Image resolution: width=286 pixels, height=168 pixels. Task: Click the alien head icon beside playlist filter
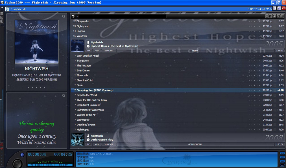click(73, 16)
